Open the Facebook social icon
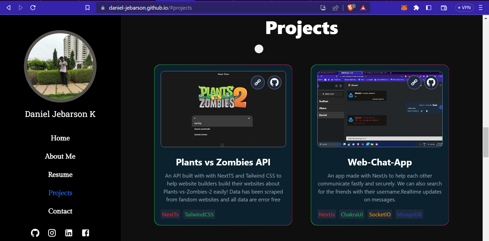 [x=86, y=233]
